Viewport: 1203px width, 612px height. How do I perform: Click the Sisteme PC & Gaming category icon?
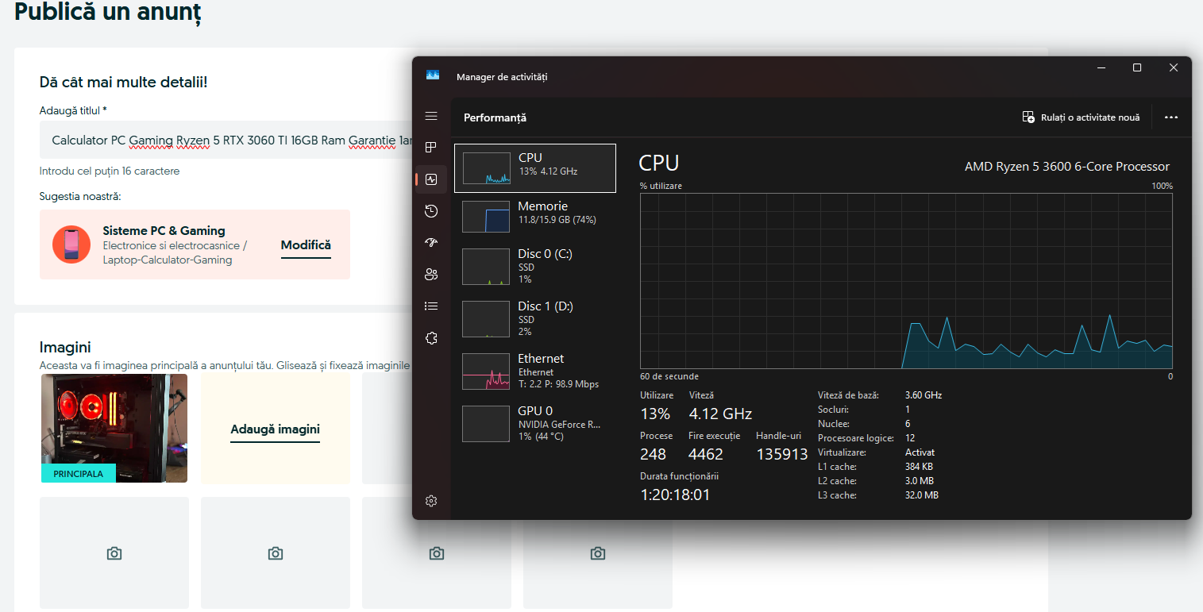[71, 244]
